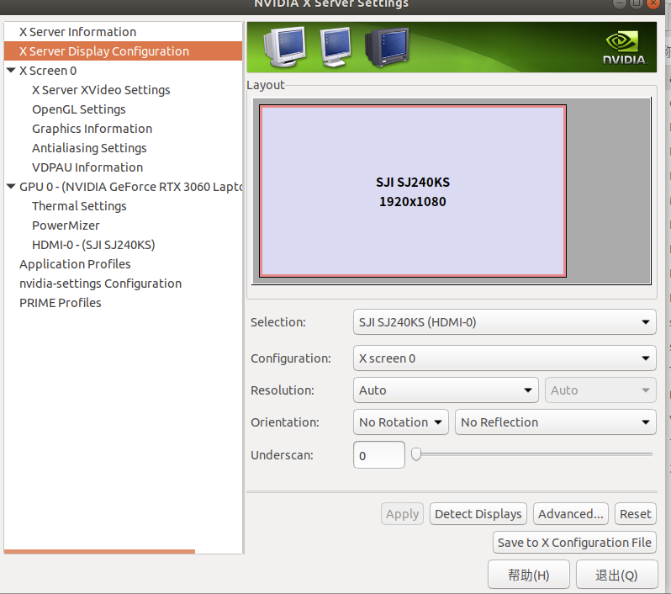Open the No Reflection dropdown
Viewport: 671px width, 594px height.
(556, 422)
